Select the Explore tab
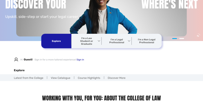The image size is (203, 106). pos(56,41)
